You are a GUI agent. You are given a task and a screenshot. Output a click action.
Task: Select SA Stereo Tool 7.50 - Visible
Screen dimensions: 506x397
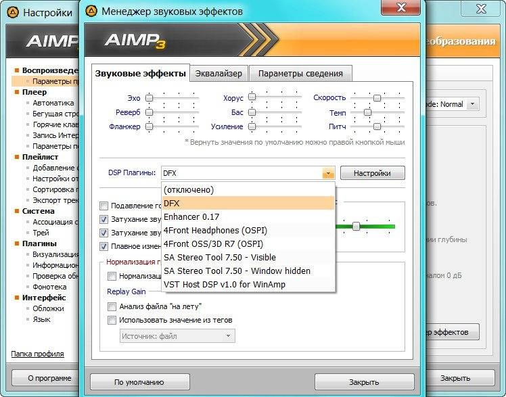tap(248, 258)
